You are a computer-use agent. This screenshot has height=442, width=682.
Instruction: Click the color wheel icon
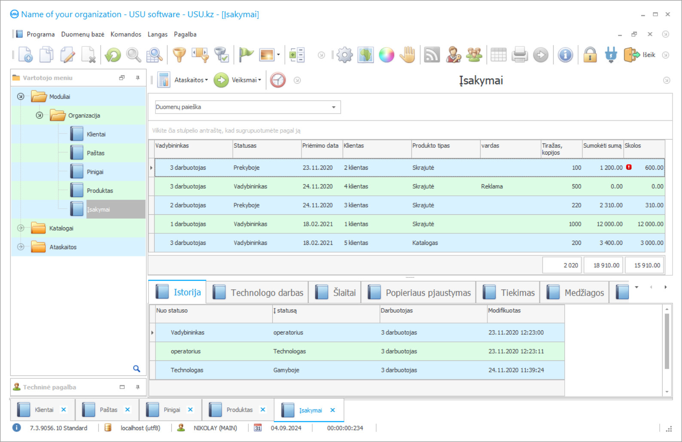(387, 55)
